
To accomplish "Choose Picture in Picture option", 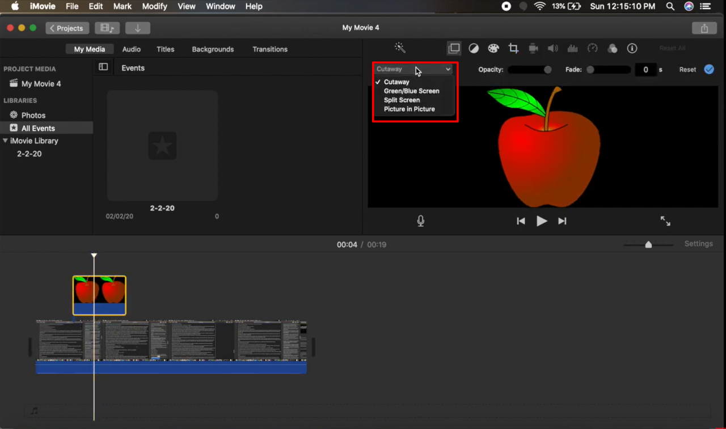I will pyautogui.click(x=409, y=109).
